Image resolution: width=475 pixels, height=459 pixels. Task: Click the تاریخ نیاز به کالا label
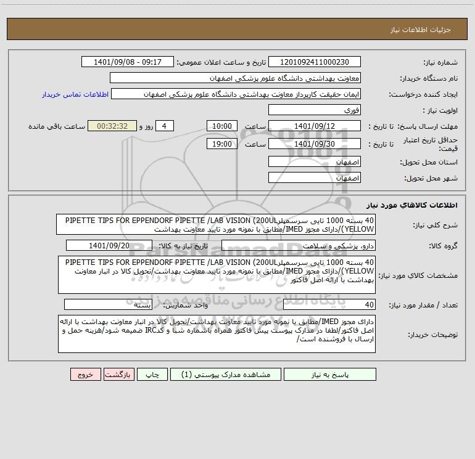(183, 246)
